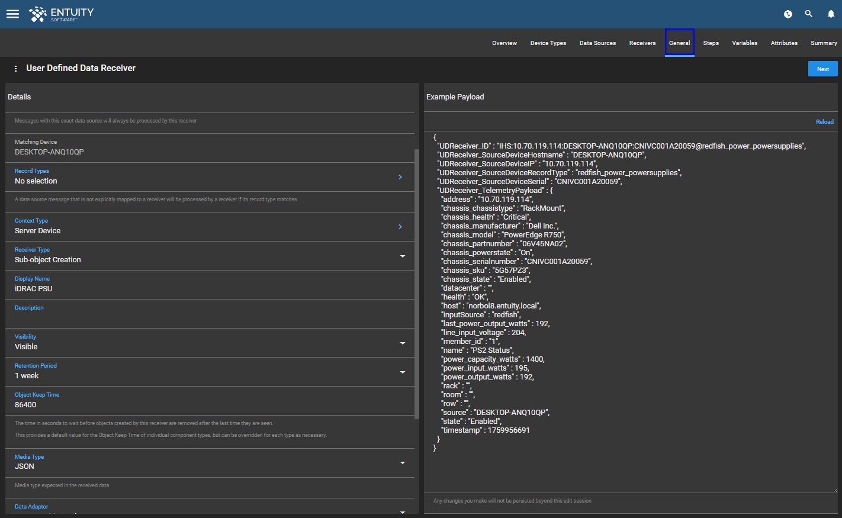Expand the Visibility dropdown
Viewport: 842px width, 518px height.
click(x=403, y=343)
